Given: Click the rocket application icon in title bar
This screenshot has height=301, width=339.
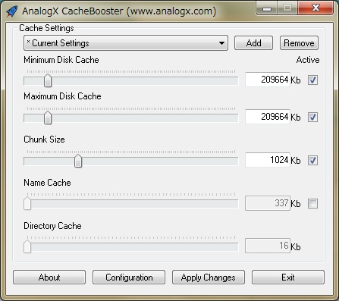Looking at the screenshot, I should click(x=12, y=11).
